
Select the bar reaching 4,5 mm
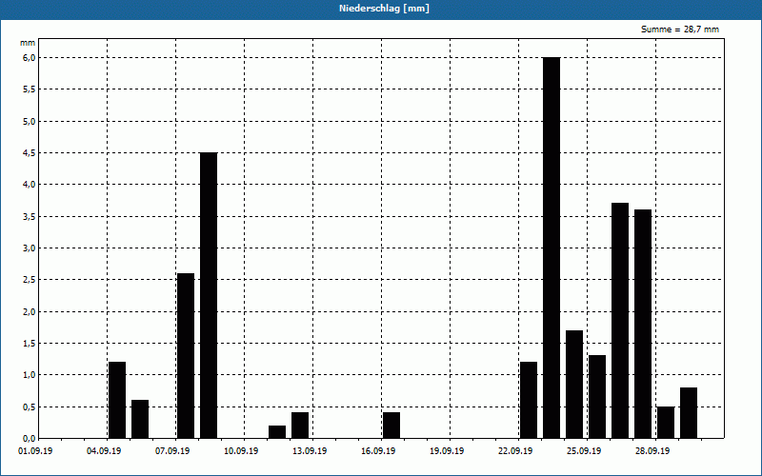pos(209,295)
